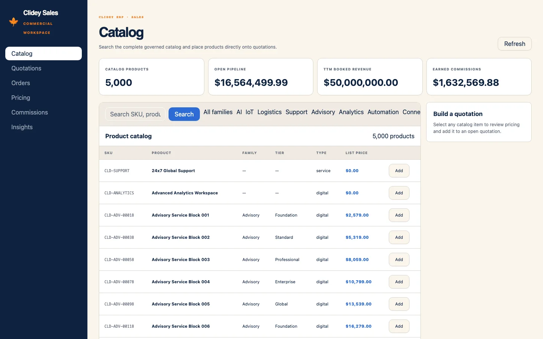Image resolution: width=543 pixels, height=339 pixels.
Task: Add Advisory Service Block 003
Action: [399, 260]
